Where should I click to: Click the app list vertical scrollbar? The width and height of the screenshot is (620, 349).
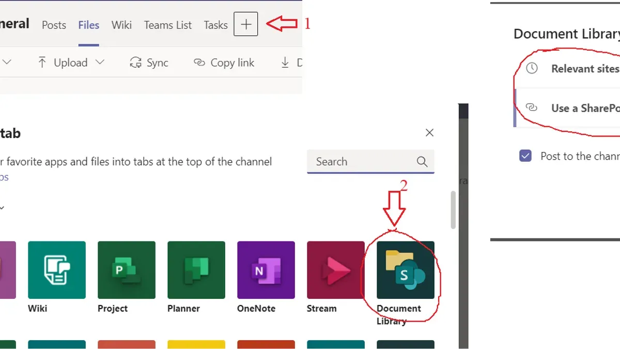(x=454, y=210)
